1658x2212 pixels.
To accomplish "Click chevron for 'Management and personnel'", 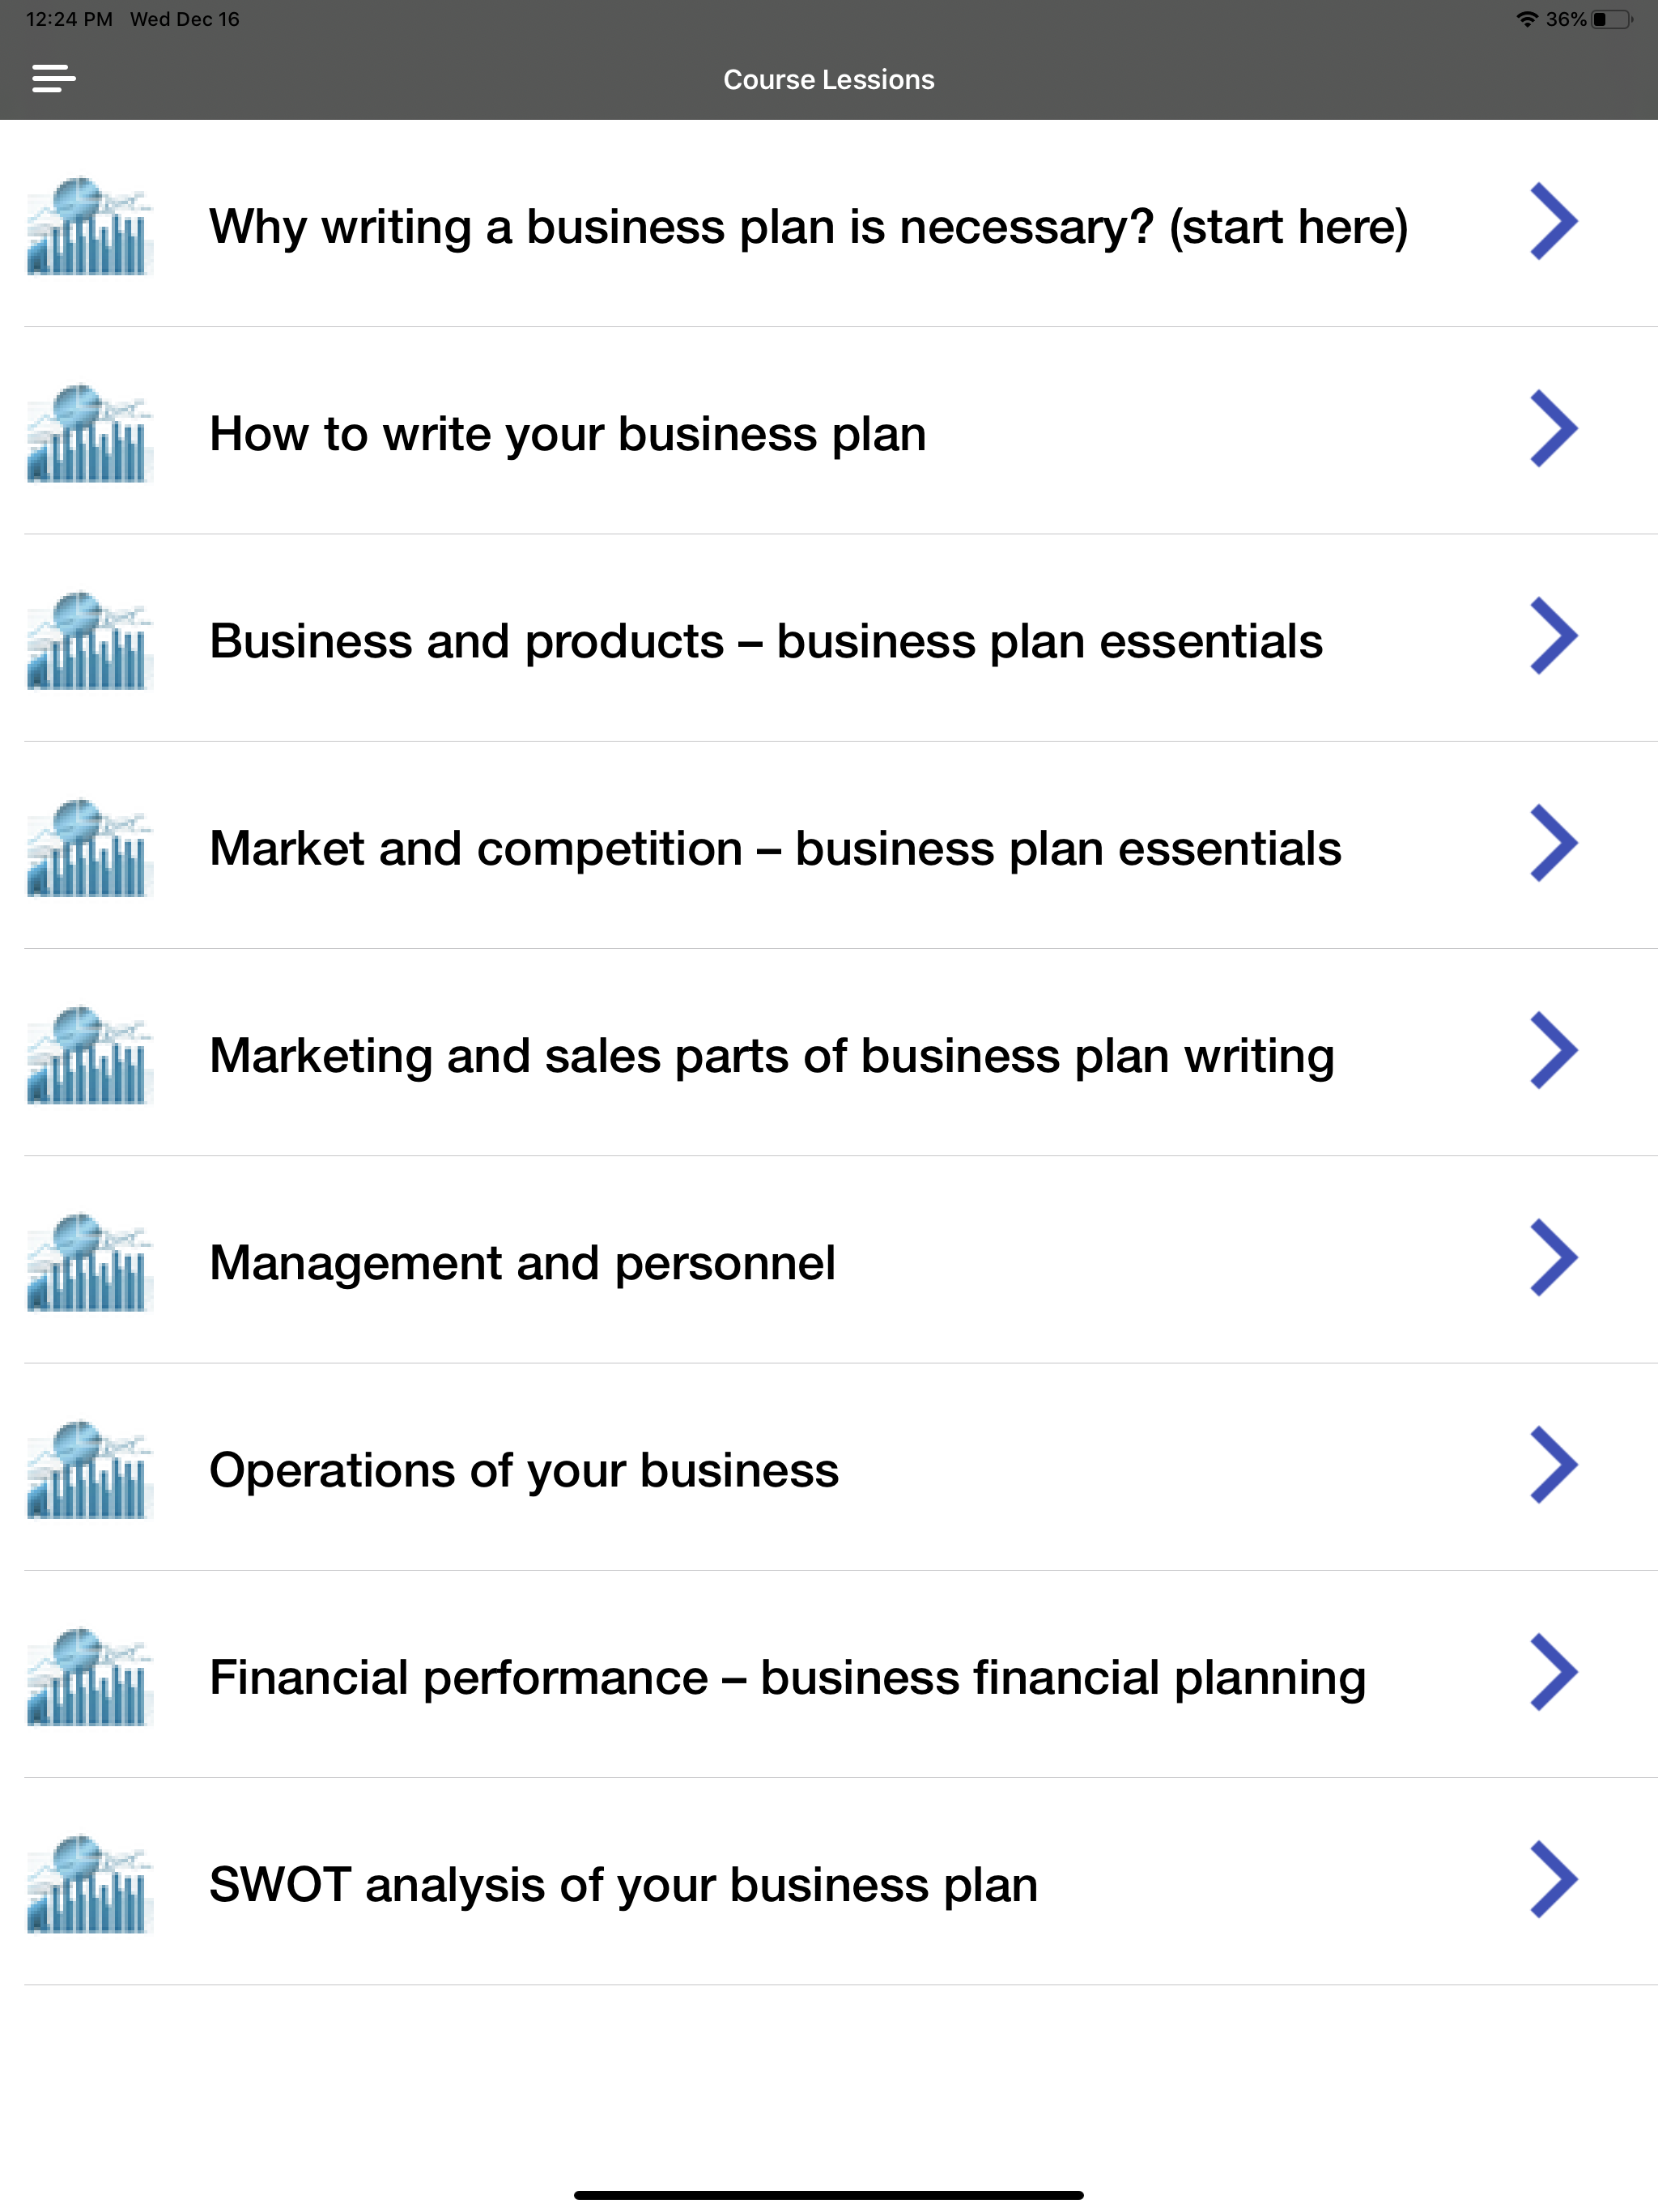I will [x=1553, y=1258].
